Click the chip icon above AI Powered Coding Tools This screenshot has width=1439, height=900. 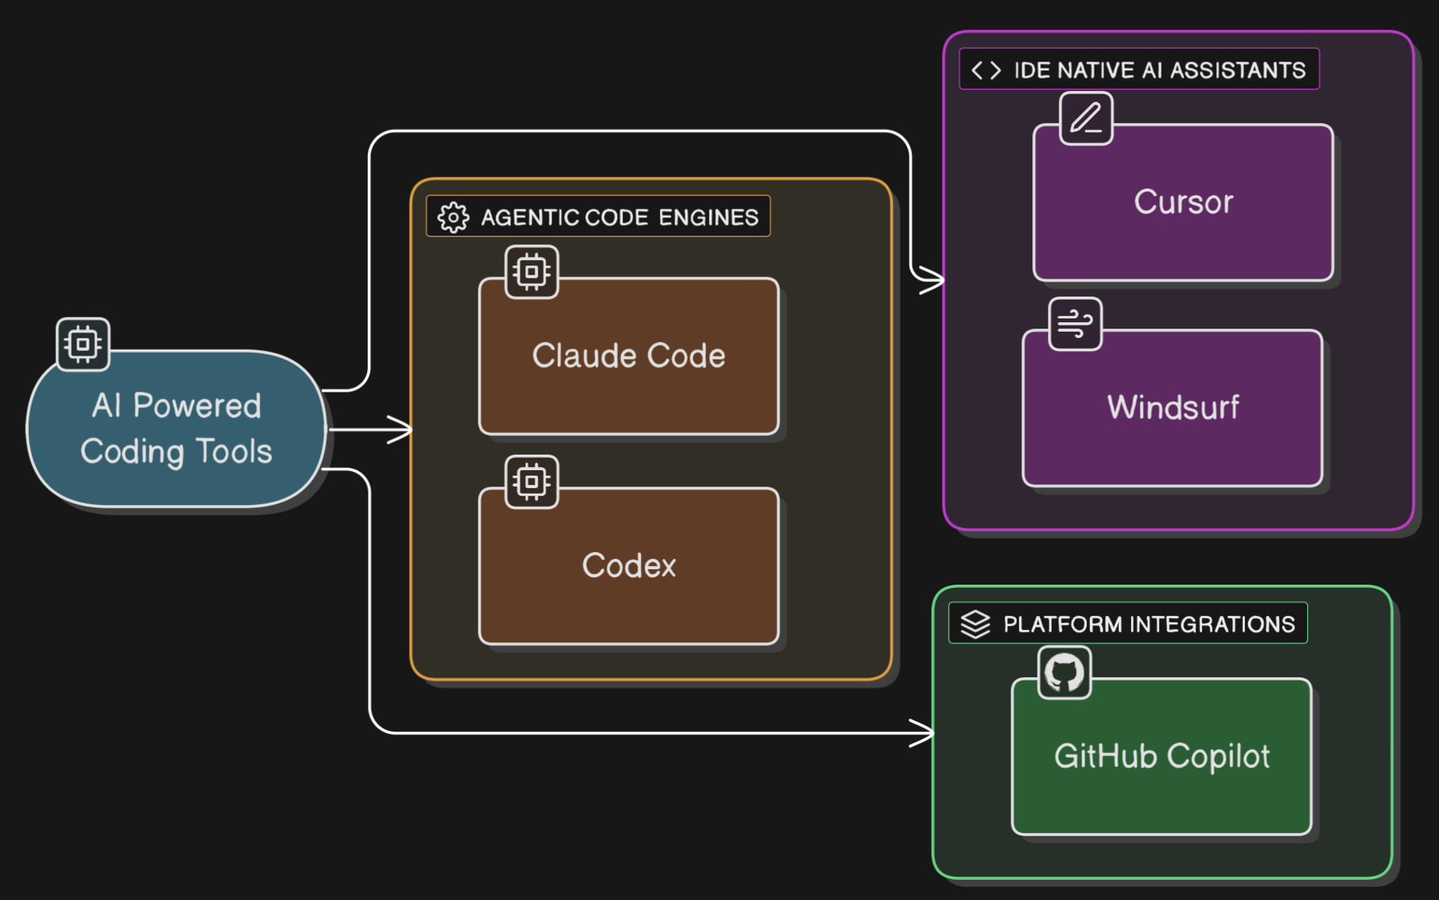point(83,343)
